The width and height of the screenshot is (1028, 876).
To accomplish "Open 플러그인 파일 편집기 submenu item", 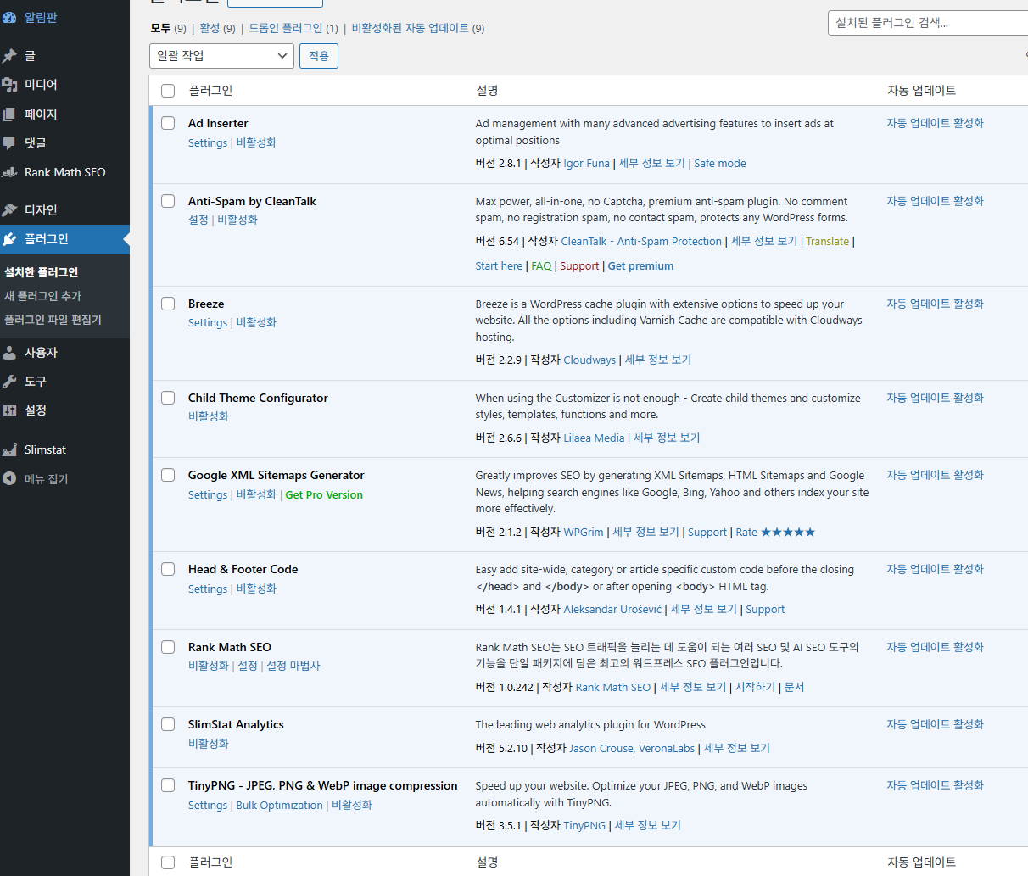I will pos(53,320).
